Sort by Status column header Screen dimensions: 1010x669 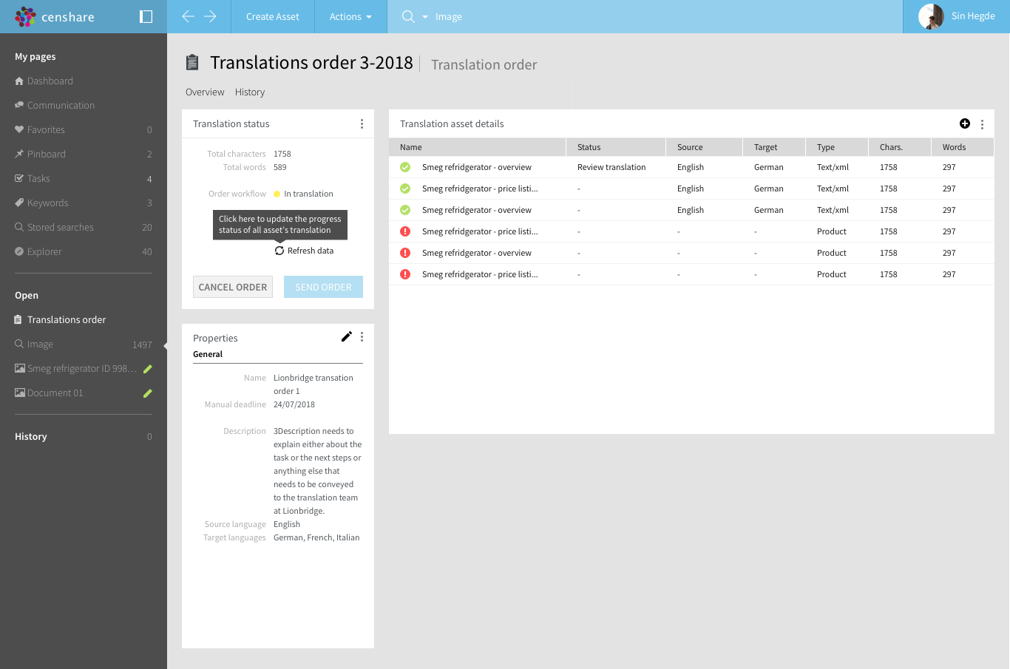click(616, 147)
